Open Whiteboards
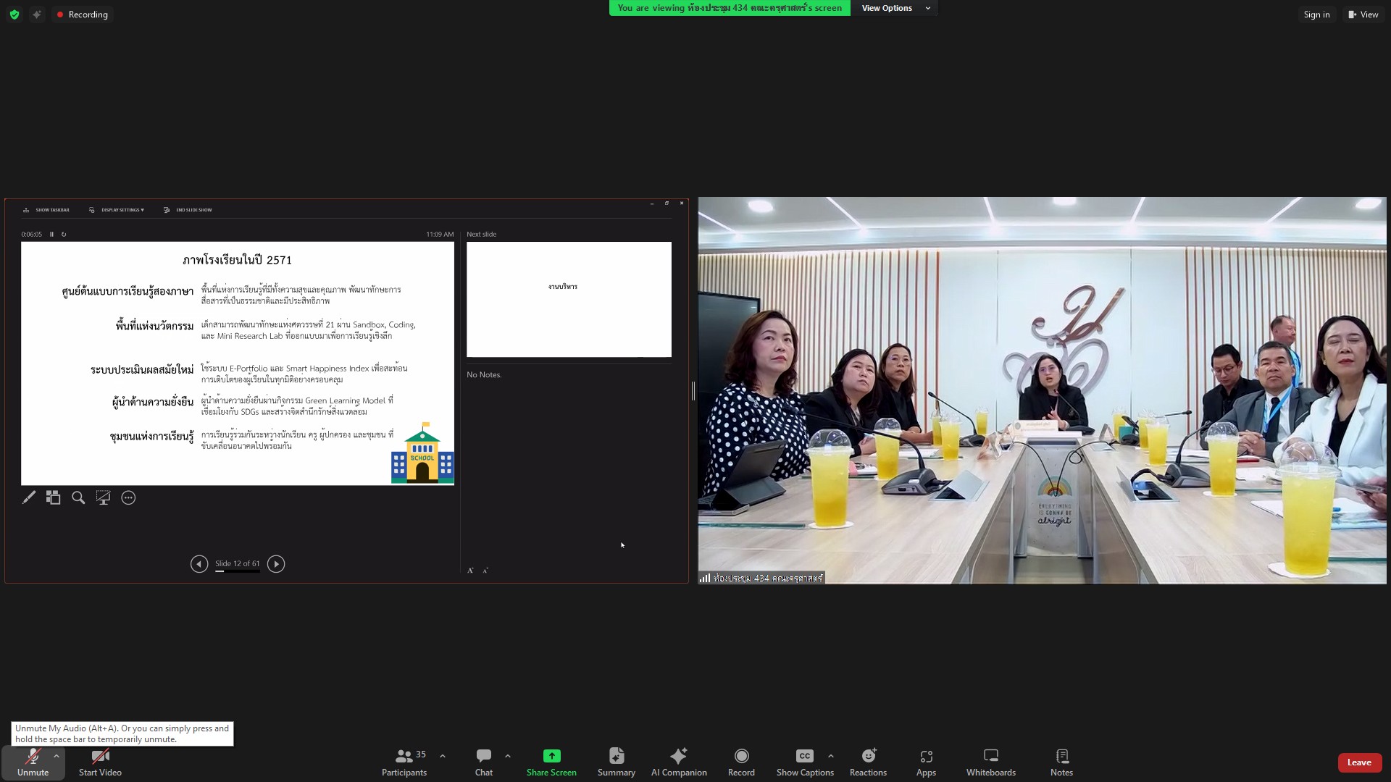 [990, 762]
